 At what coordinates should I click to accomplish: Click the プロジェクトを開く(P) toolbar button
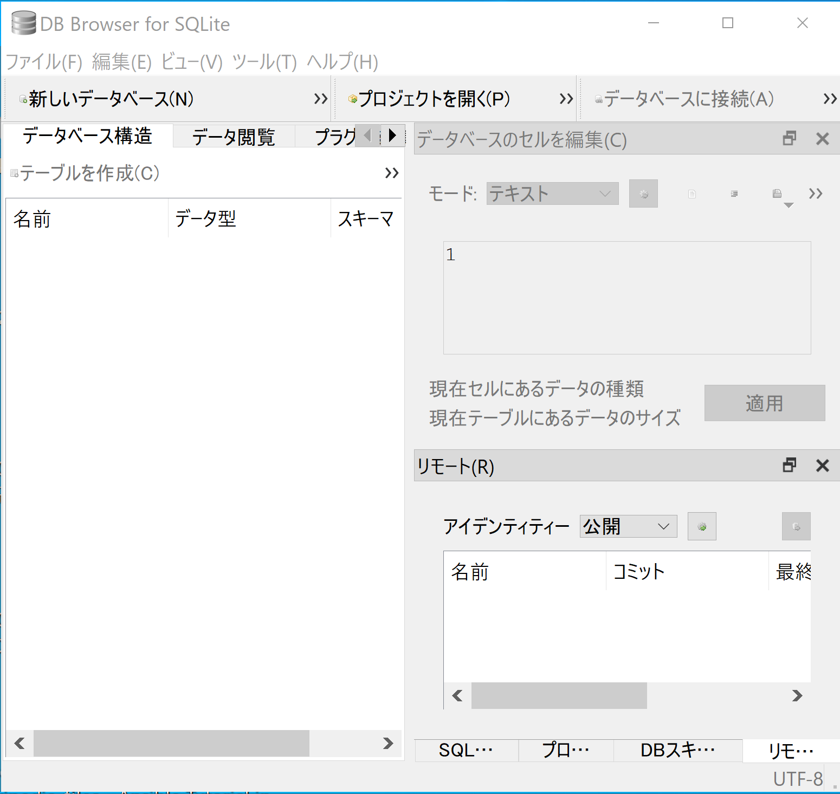pyautogui.click(x=429, y=99)
